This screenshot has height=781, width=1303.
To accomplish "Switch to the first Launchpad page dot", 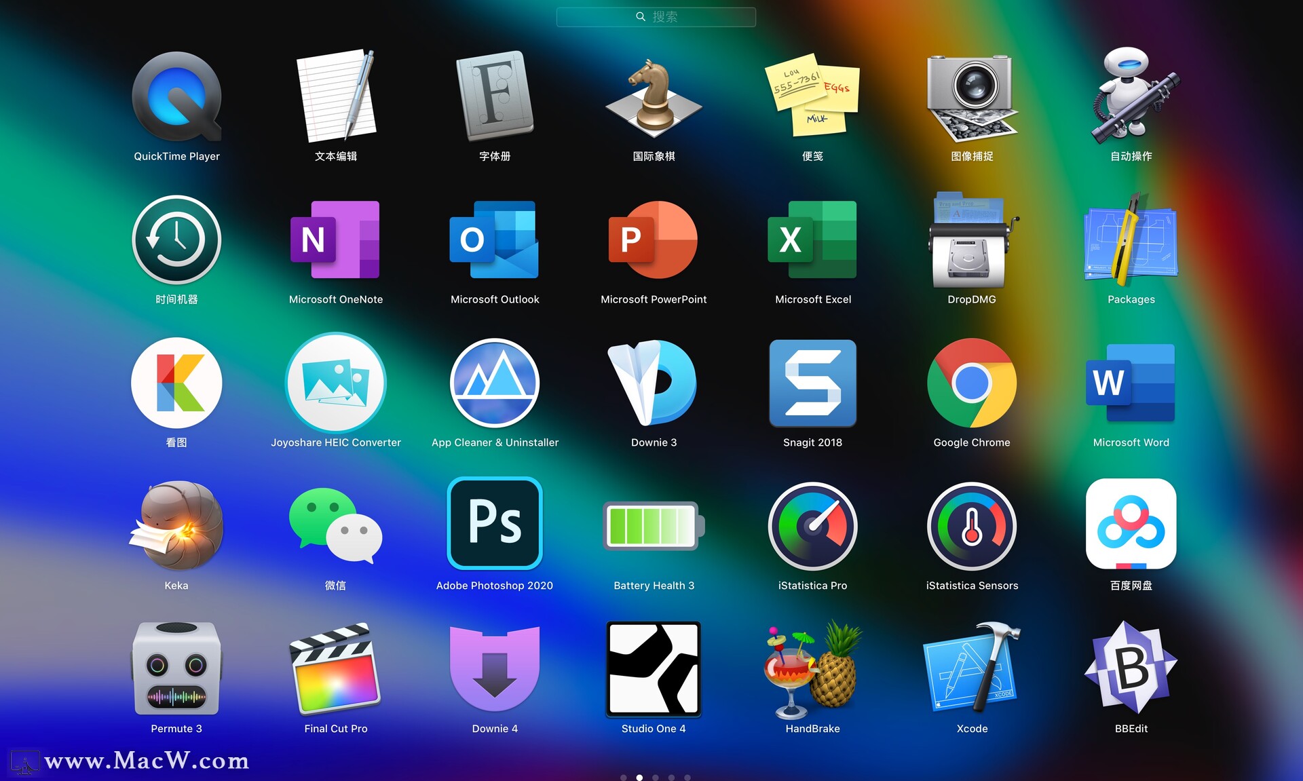I will pyautogui.click(x=623, y=778).
